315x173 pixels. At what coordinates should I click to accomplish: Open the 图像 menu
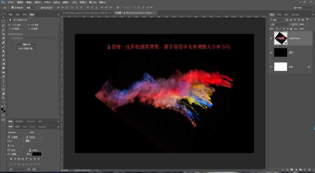tap(29, 2)
